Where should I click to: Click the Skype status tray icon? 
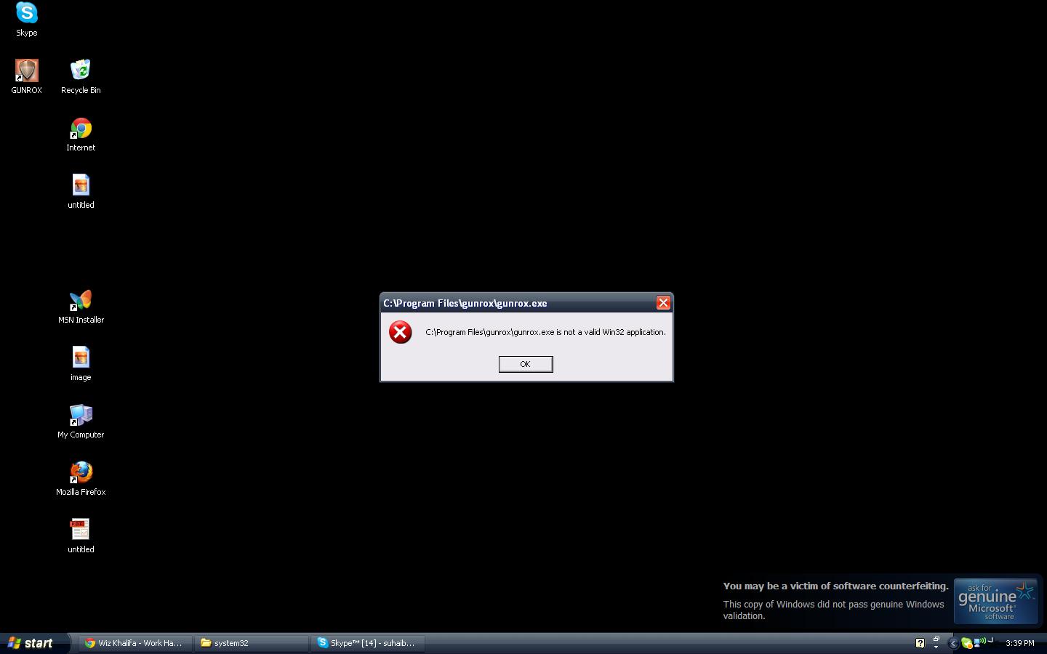(x=966, y=643)
